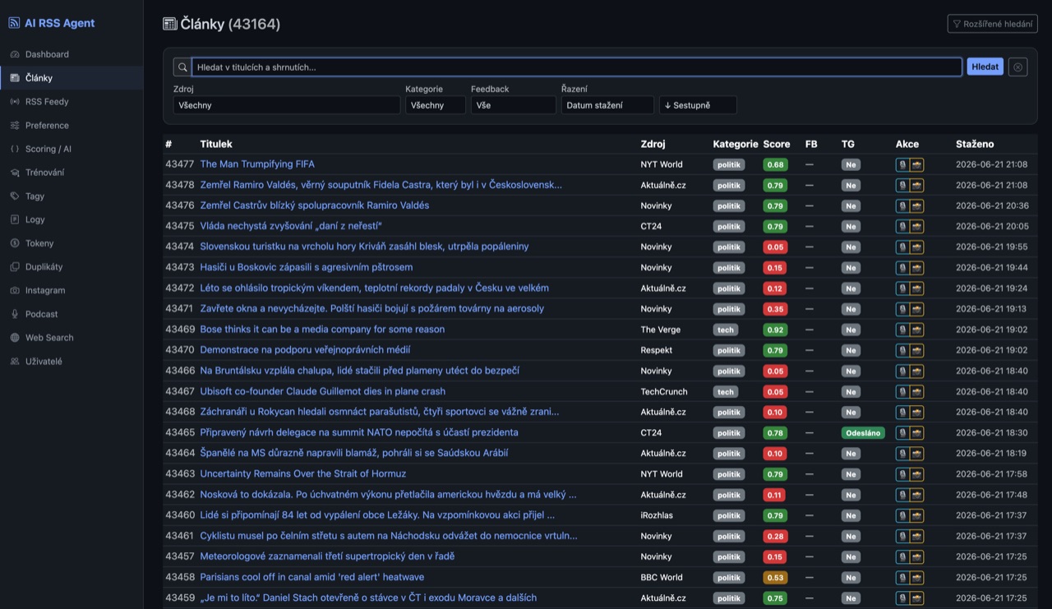This screenshot has width=1052, height=609.
Task: Click microphone action for article 43475
Action: (902, 226)
